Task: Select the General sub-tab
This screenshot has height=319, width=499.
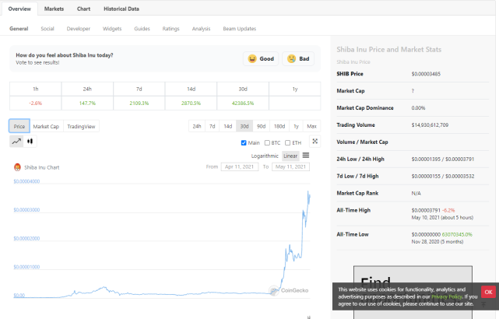Action: coord(19,29)
